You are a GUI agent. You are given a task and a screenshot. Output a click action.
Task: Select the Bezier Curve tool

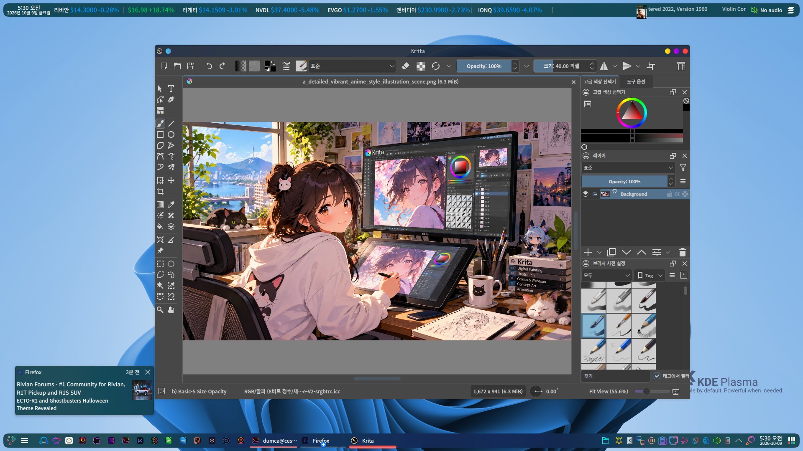point(160,156)
